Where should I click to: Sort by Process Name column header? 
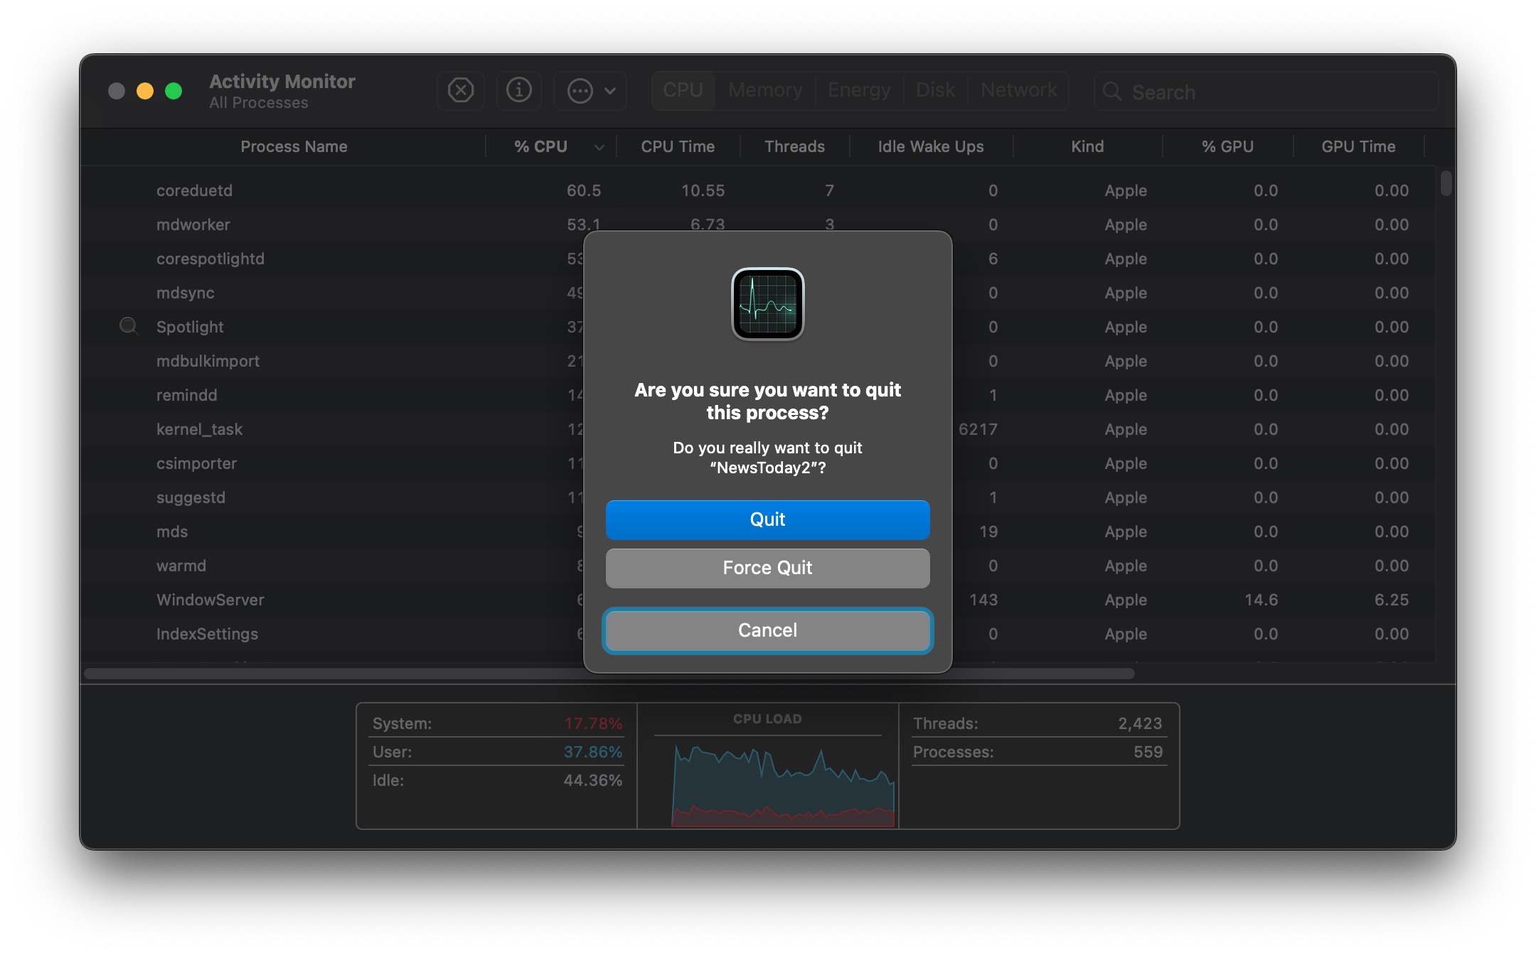294,147
